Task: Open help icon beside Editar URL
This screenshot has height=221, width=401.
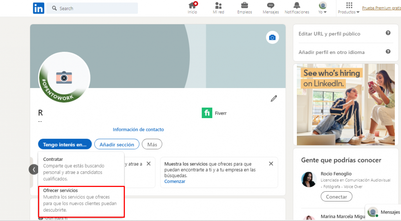Action: coord(388,33)
